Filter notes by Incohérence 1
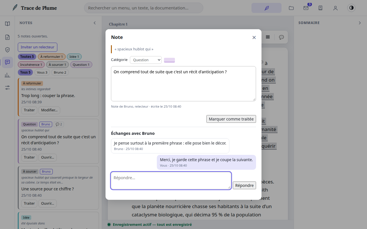 tap(31, 65)
